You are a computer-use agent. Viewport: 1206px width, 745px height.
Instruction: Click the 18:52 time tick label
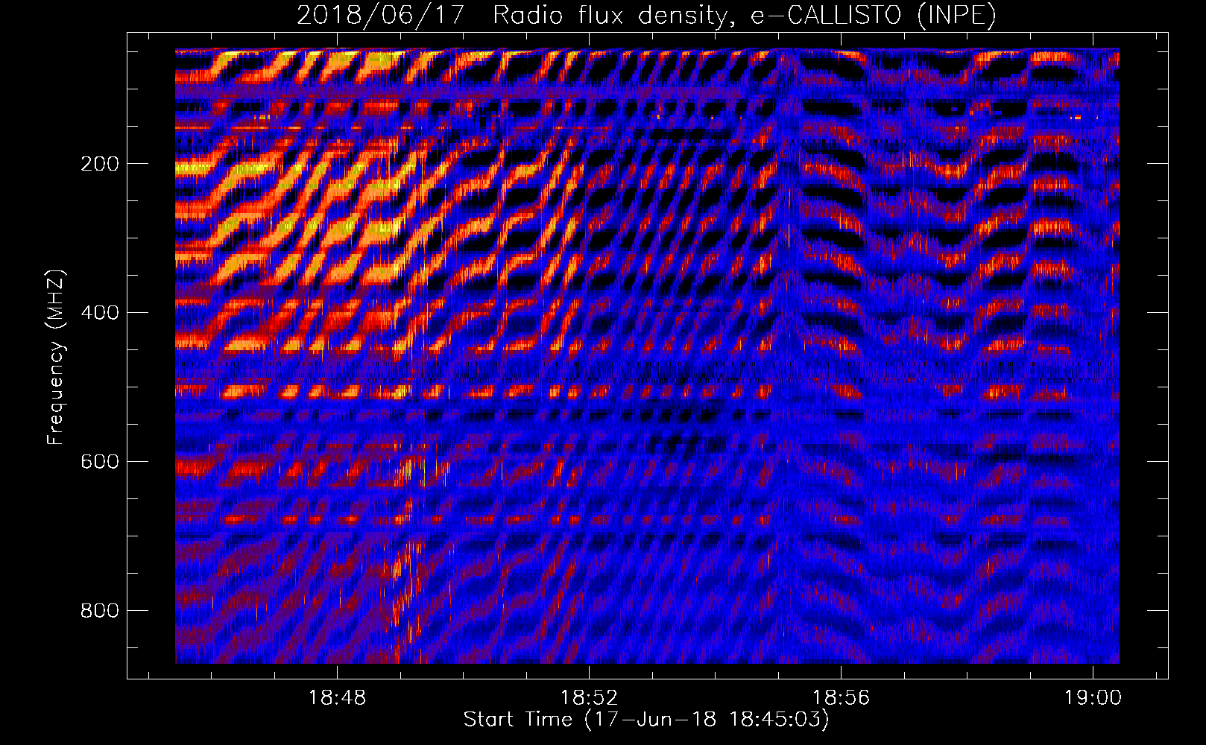point(590,698)
